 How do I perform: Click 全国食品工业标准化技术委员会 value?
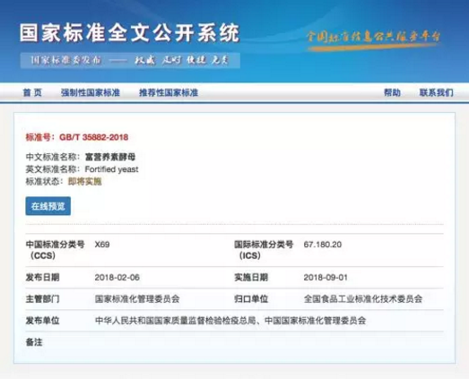pos(363,299)
